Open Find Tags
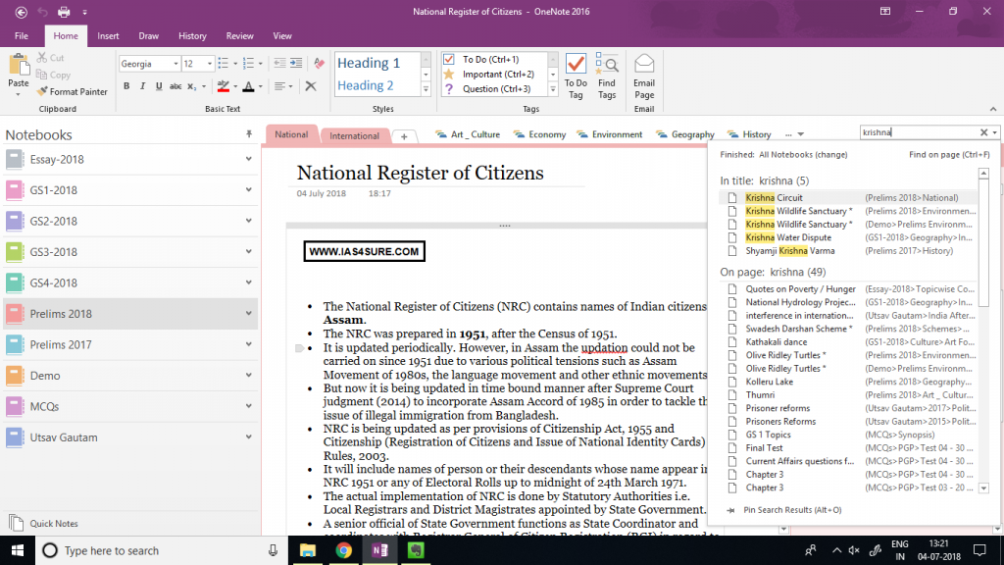Screen dimensions: 1004x565 [x=607, y=74]
